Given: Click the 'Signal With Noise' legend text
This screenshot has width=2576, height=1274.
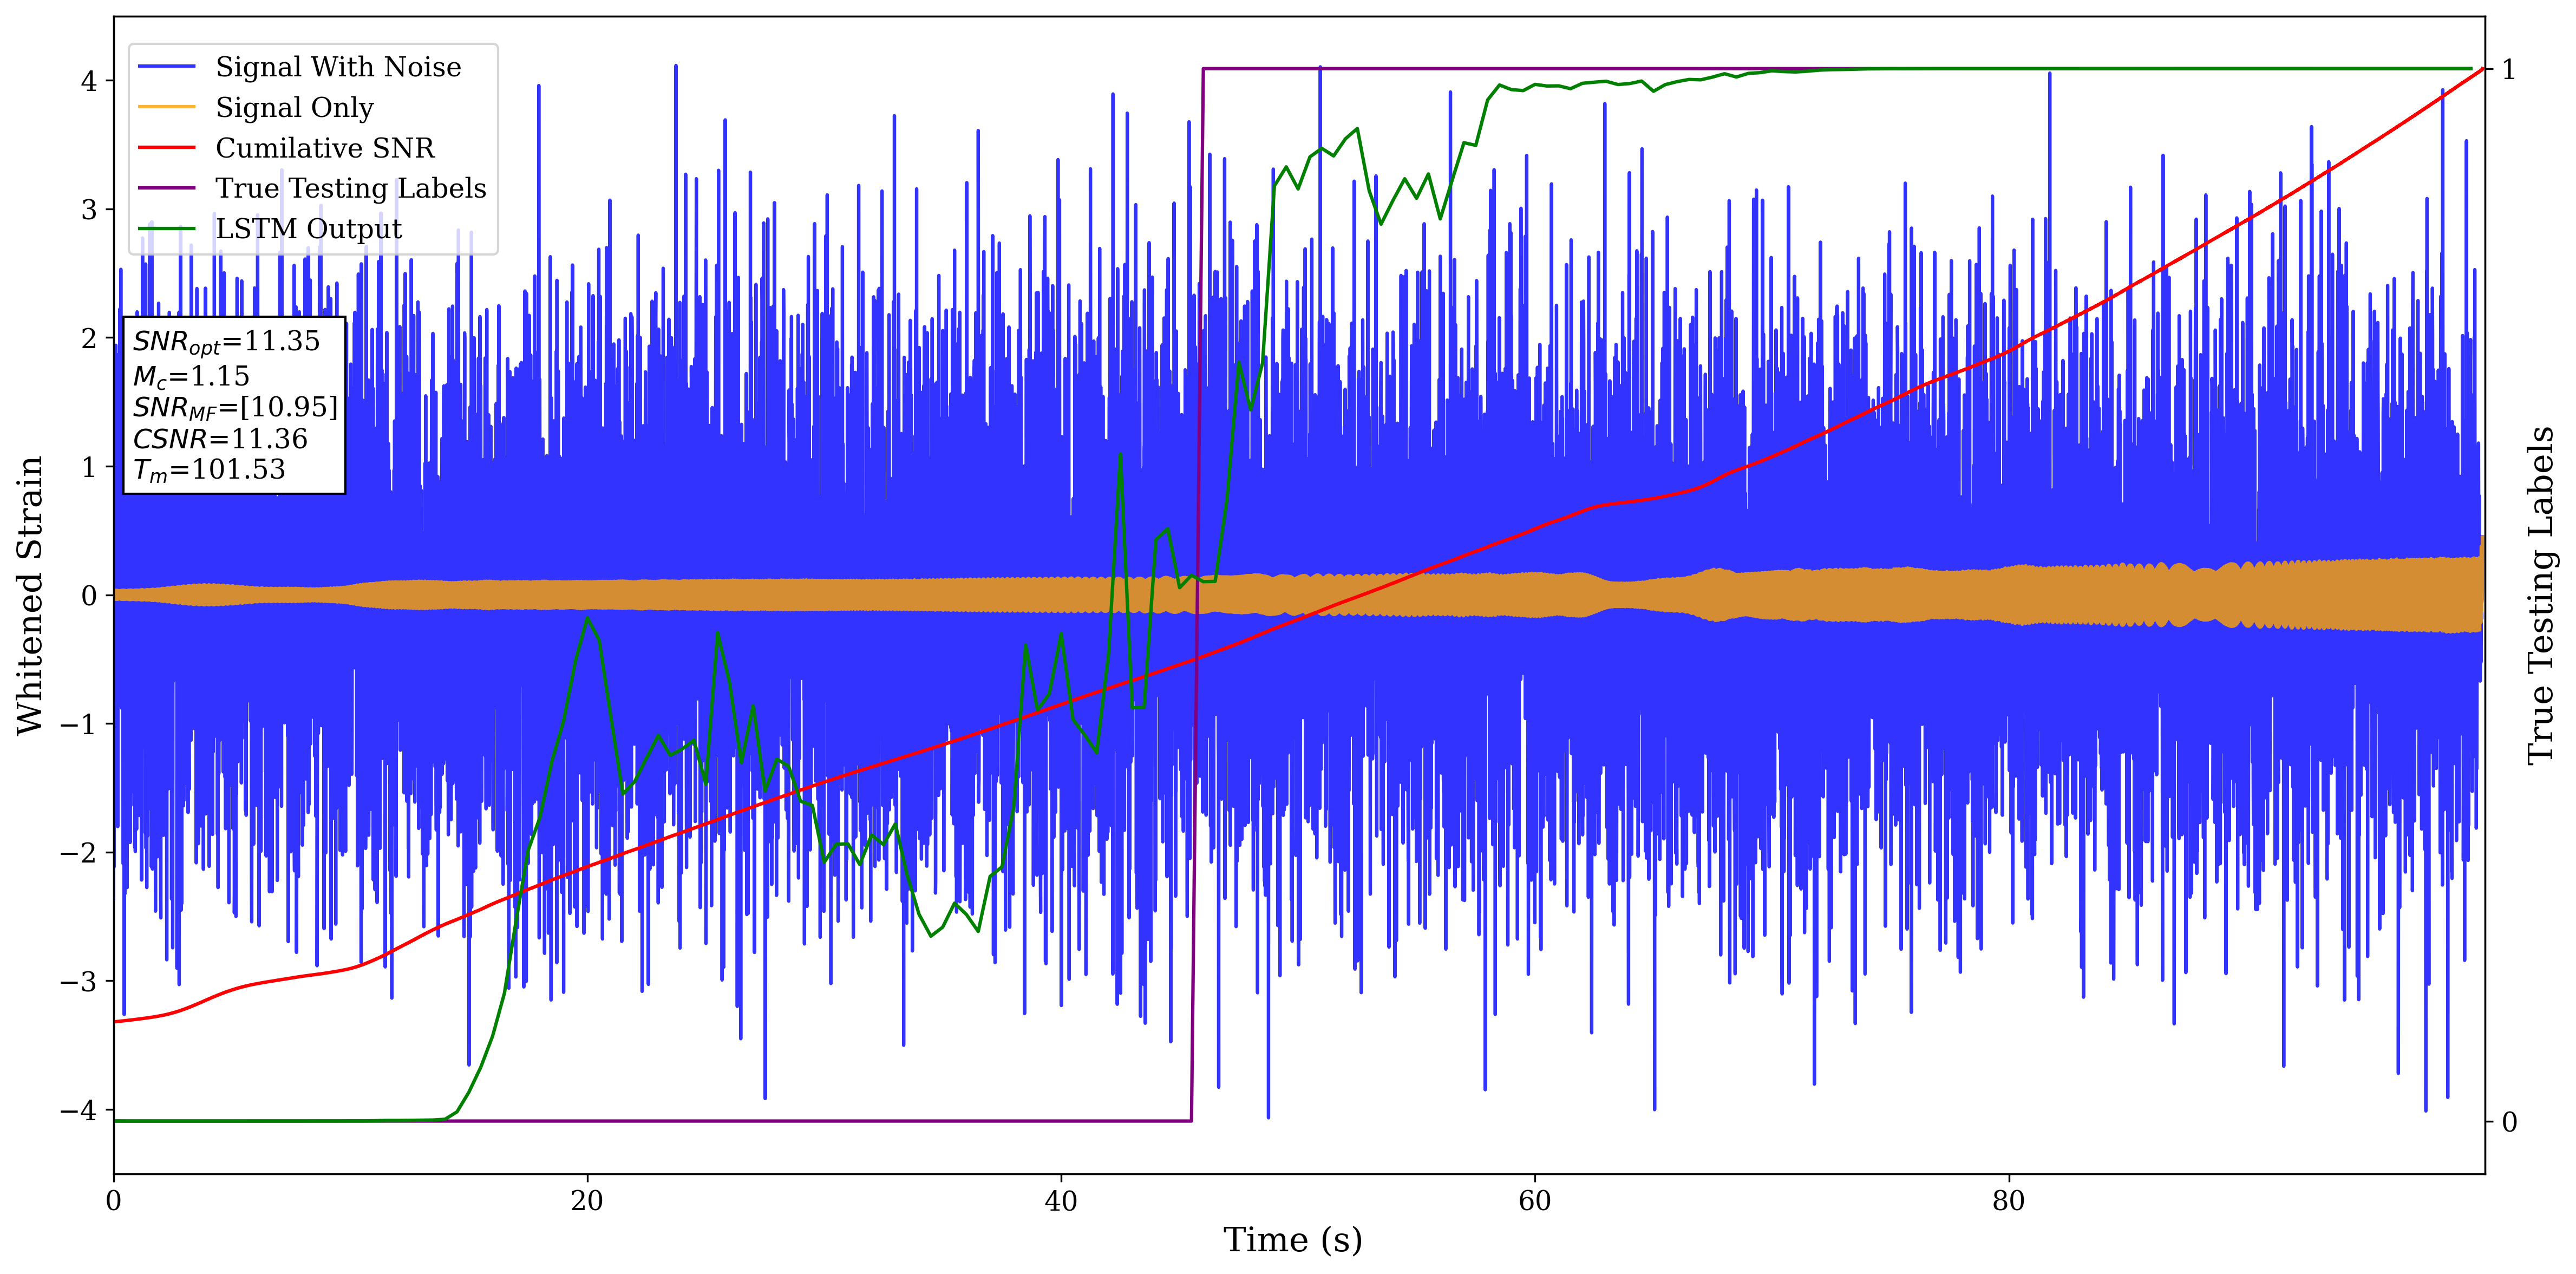Looking at the screenshot, I should [x=338, y=67].
